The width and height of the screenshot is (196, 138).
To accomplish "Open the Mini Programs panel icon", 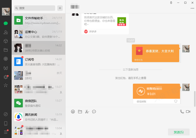I will pos(6,114).
